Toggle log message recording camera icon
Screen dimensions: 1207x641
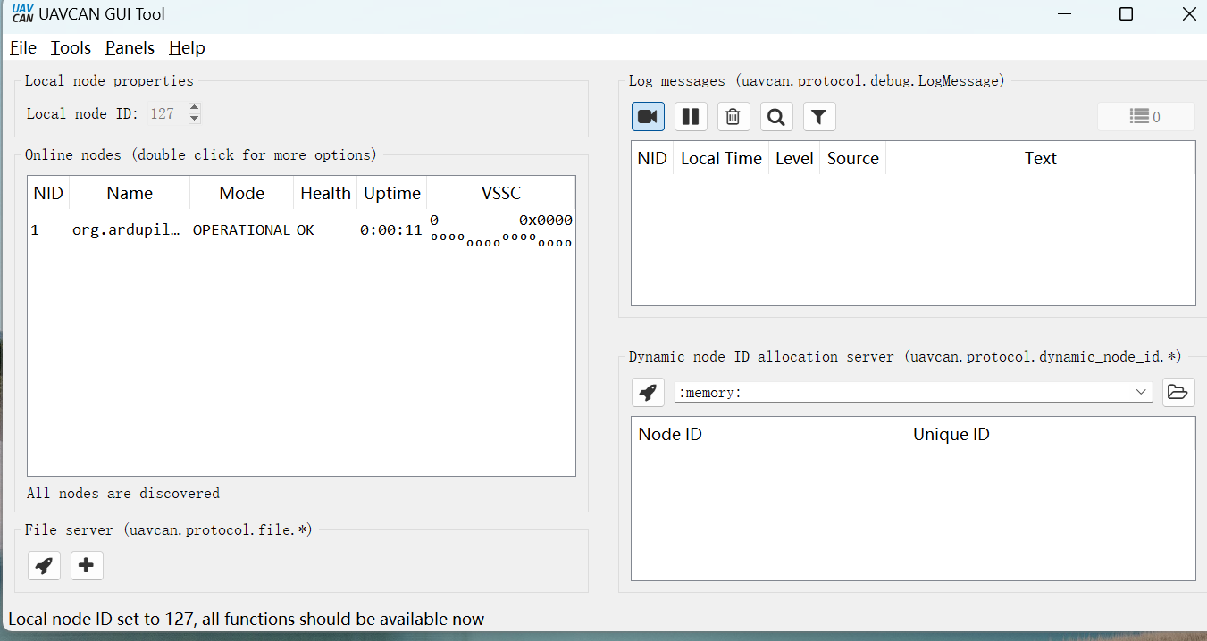coord(648,117)
